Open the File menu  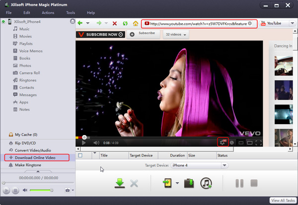pyautogui.click(x=9, y=12)
